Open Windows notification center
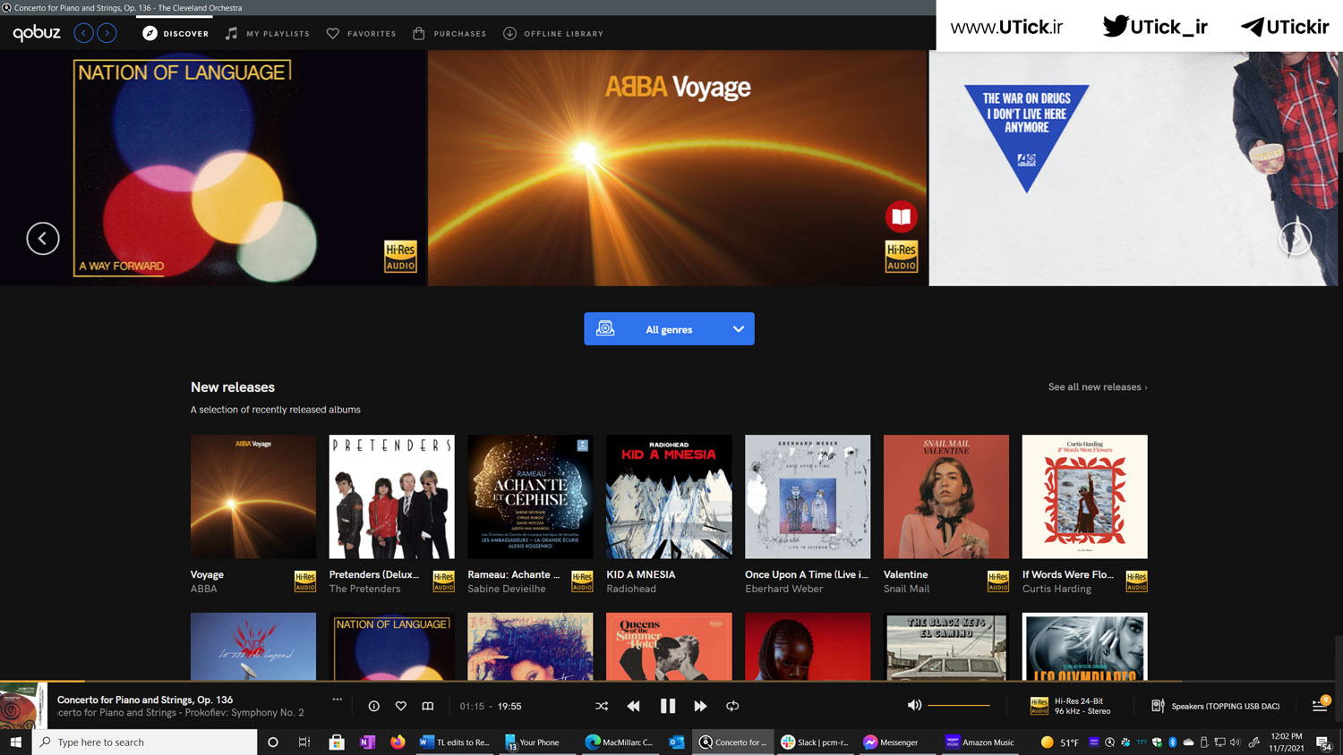Screen dimensions: 1343x755 pos(1324,742)
